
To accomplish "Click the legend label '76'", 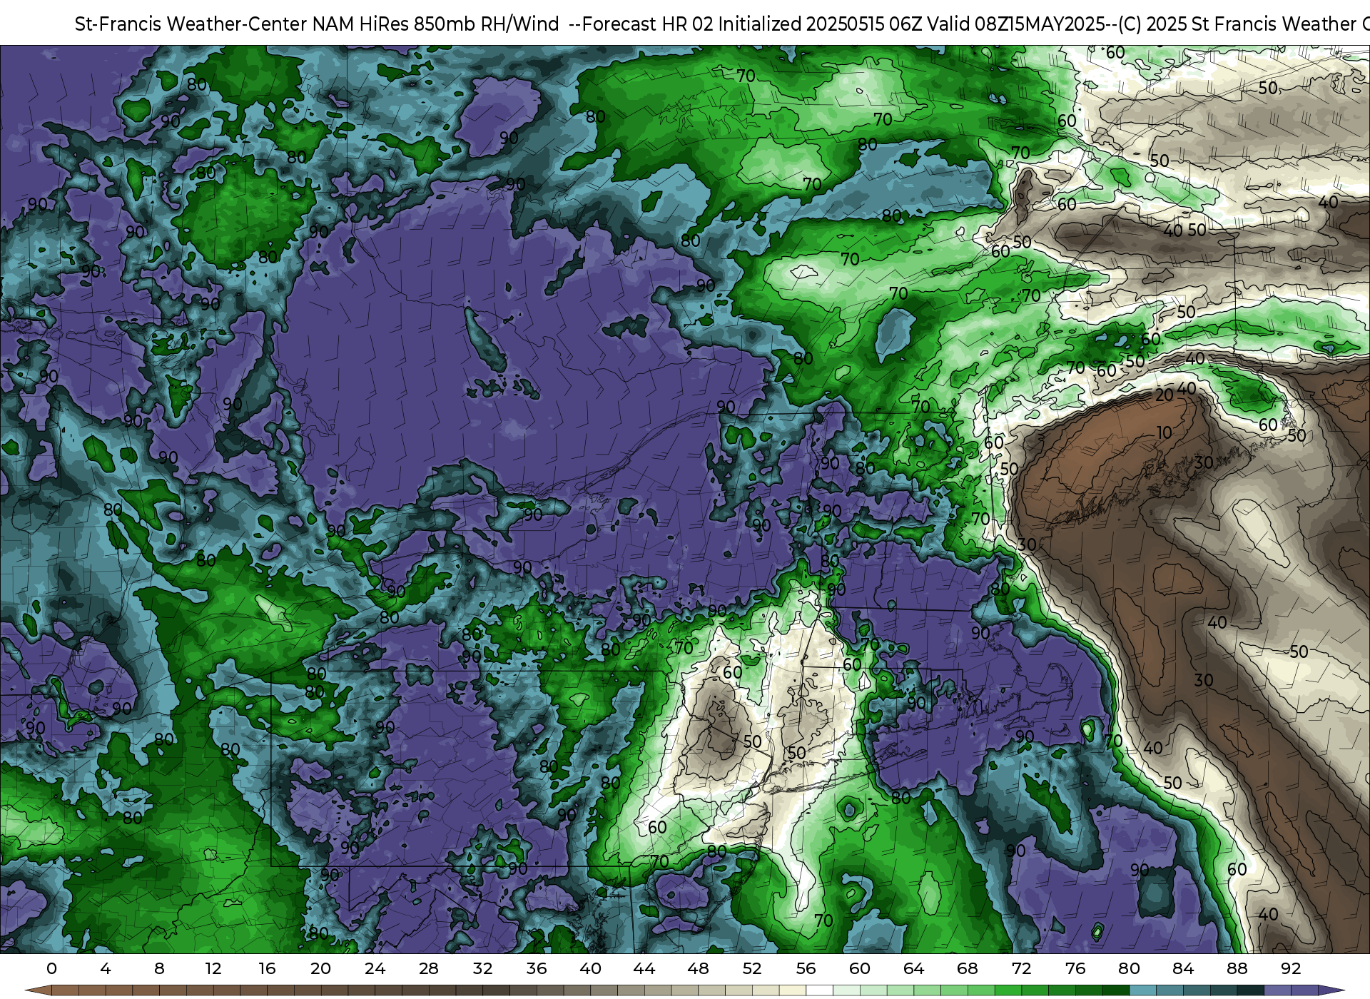I will point(1075,968).
